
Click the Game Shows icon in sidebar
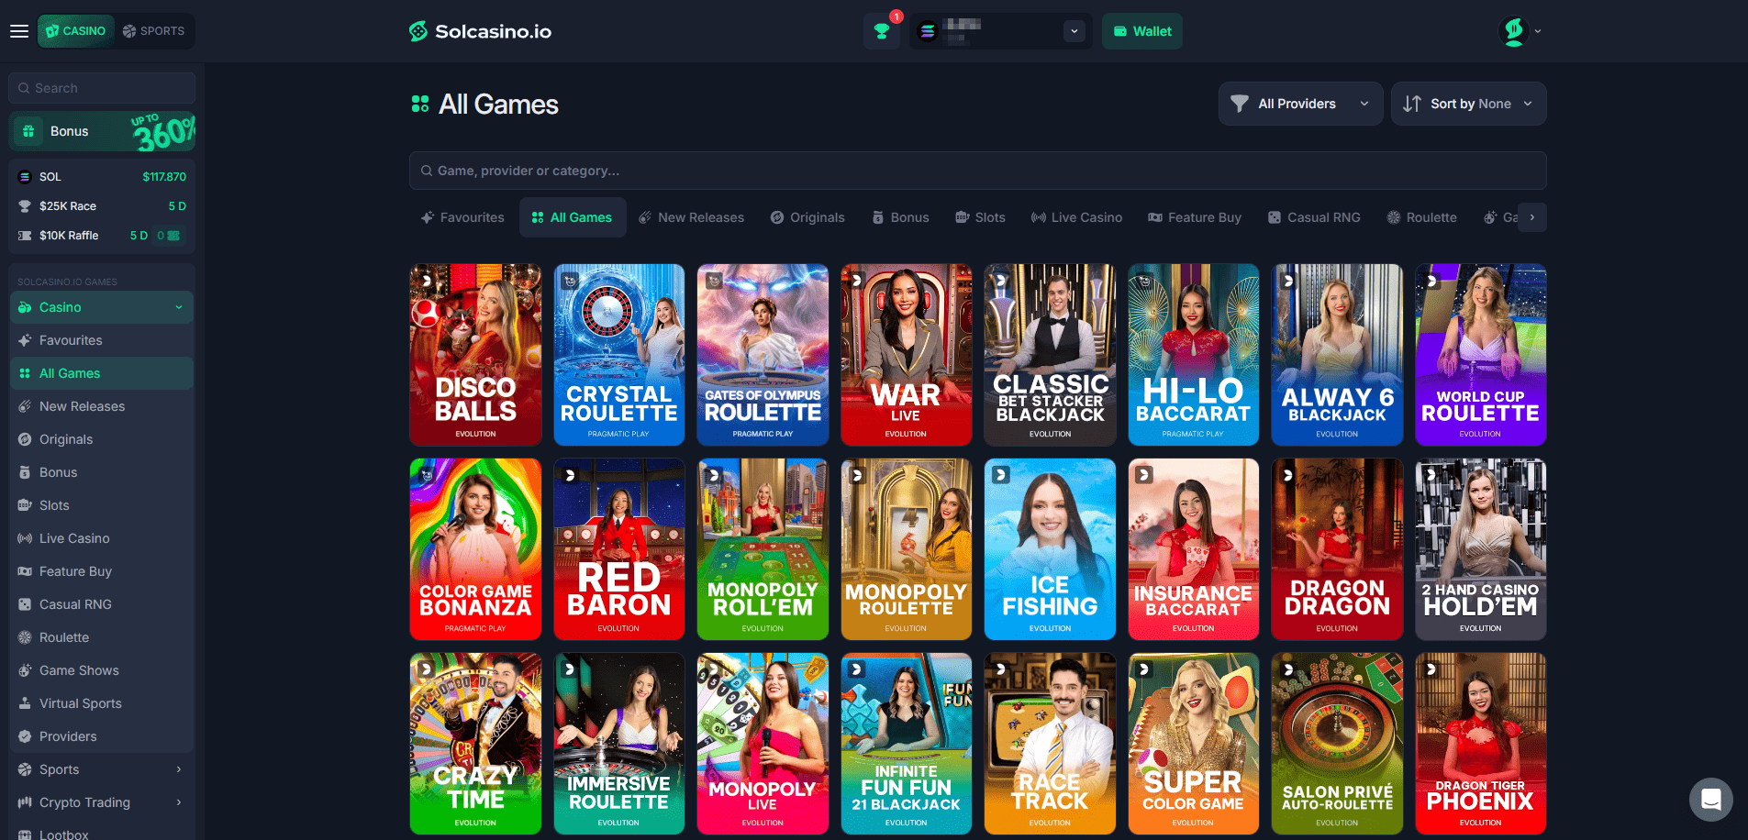click(25, 670)
